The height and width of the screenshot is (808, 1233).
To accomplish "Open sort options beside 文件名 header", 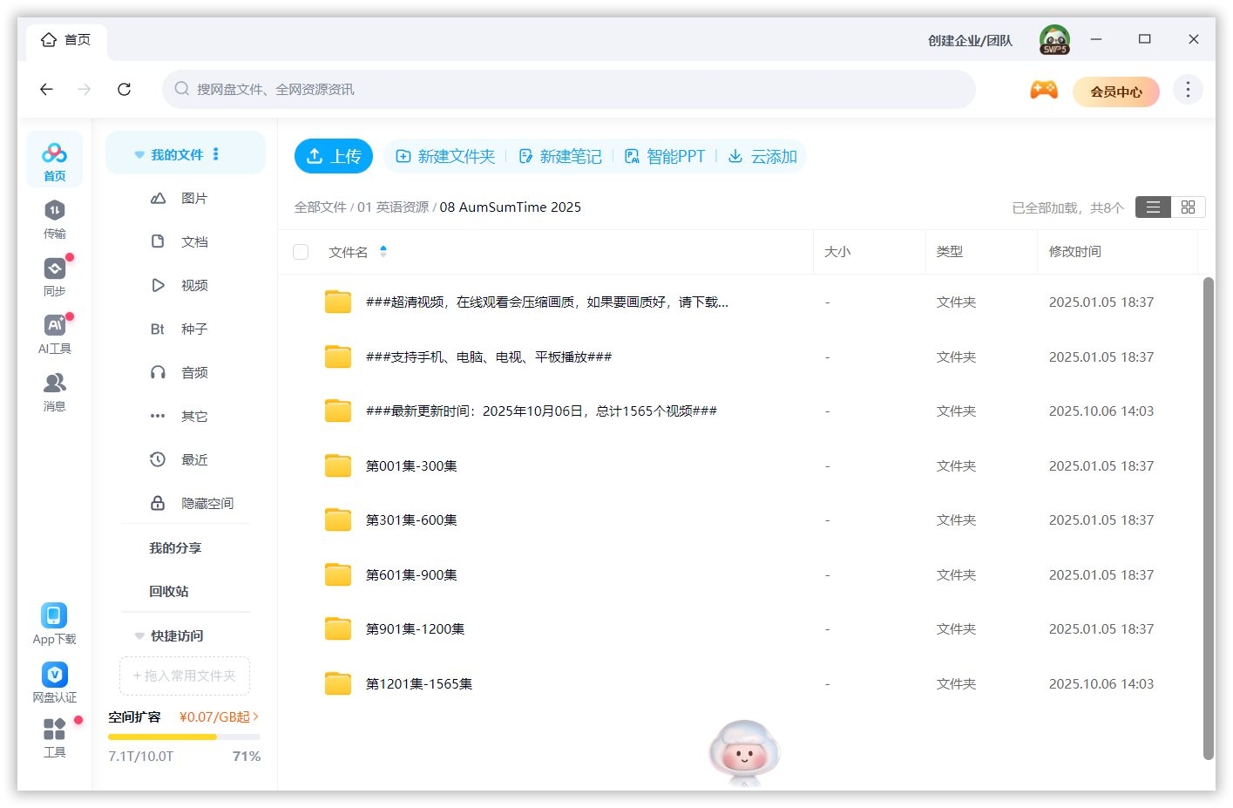I will (383, 251).
